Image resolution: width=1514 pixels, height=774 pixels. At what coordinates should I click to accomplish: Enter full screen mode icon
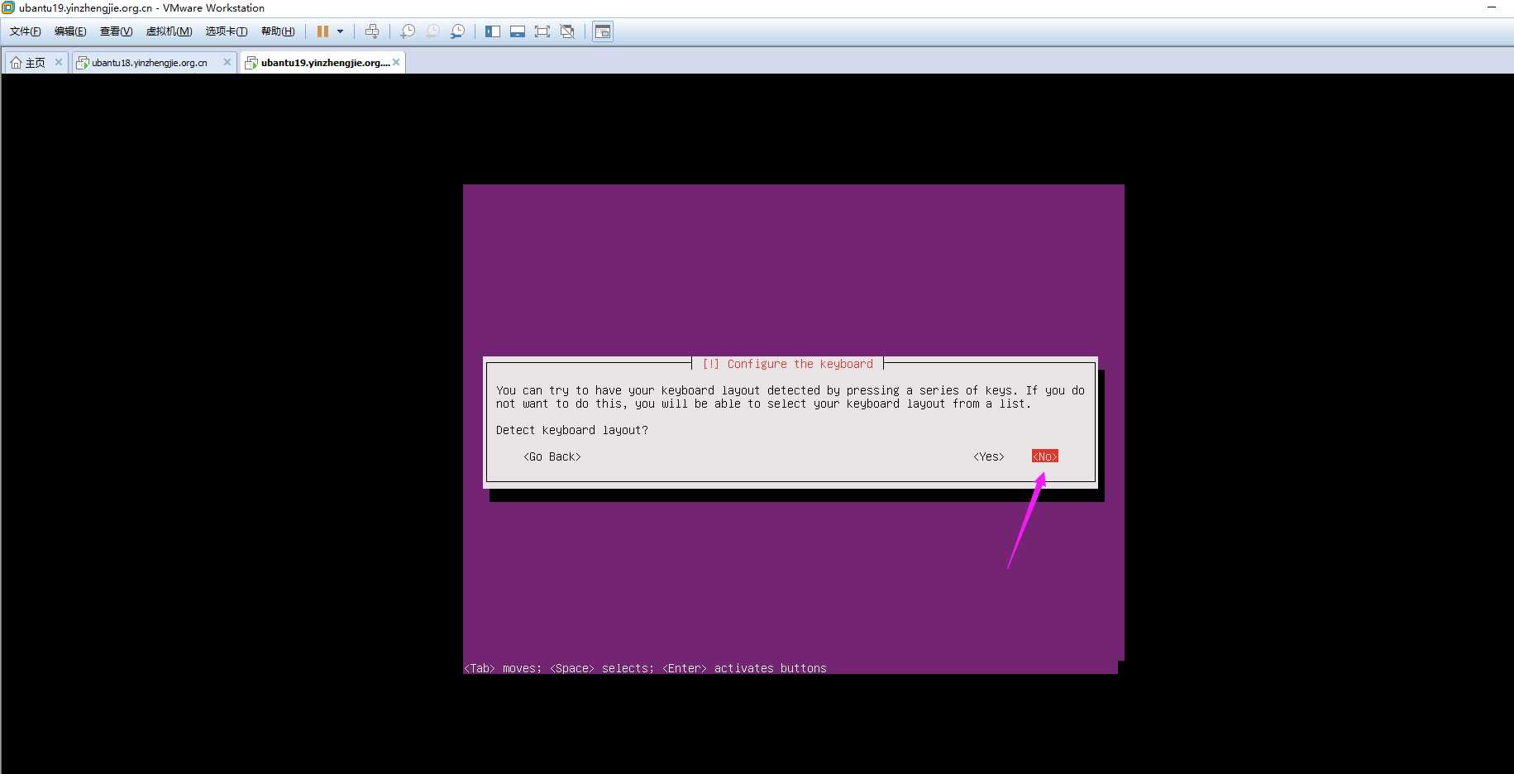point(542,31)
